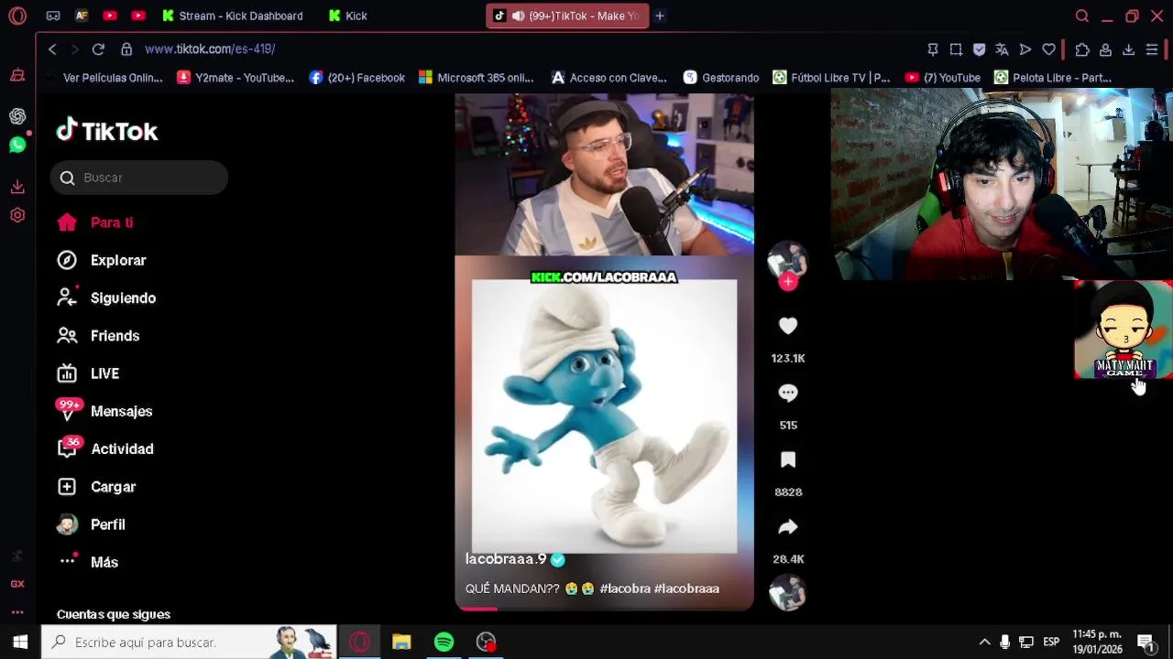
Task: Open a new browser tab
Action: 659,16
